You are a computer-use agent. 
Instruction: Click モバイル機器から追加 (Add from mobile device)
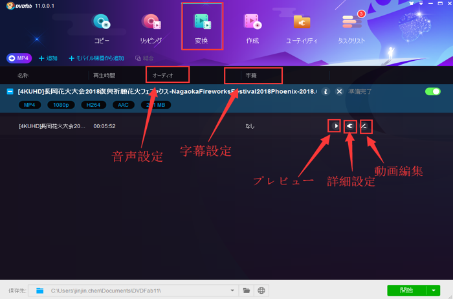[x=96, y=58]
